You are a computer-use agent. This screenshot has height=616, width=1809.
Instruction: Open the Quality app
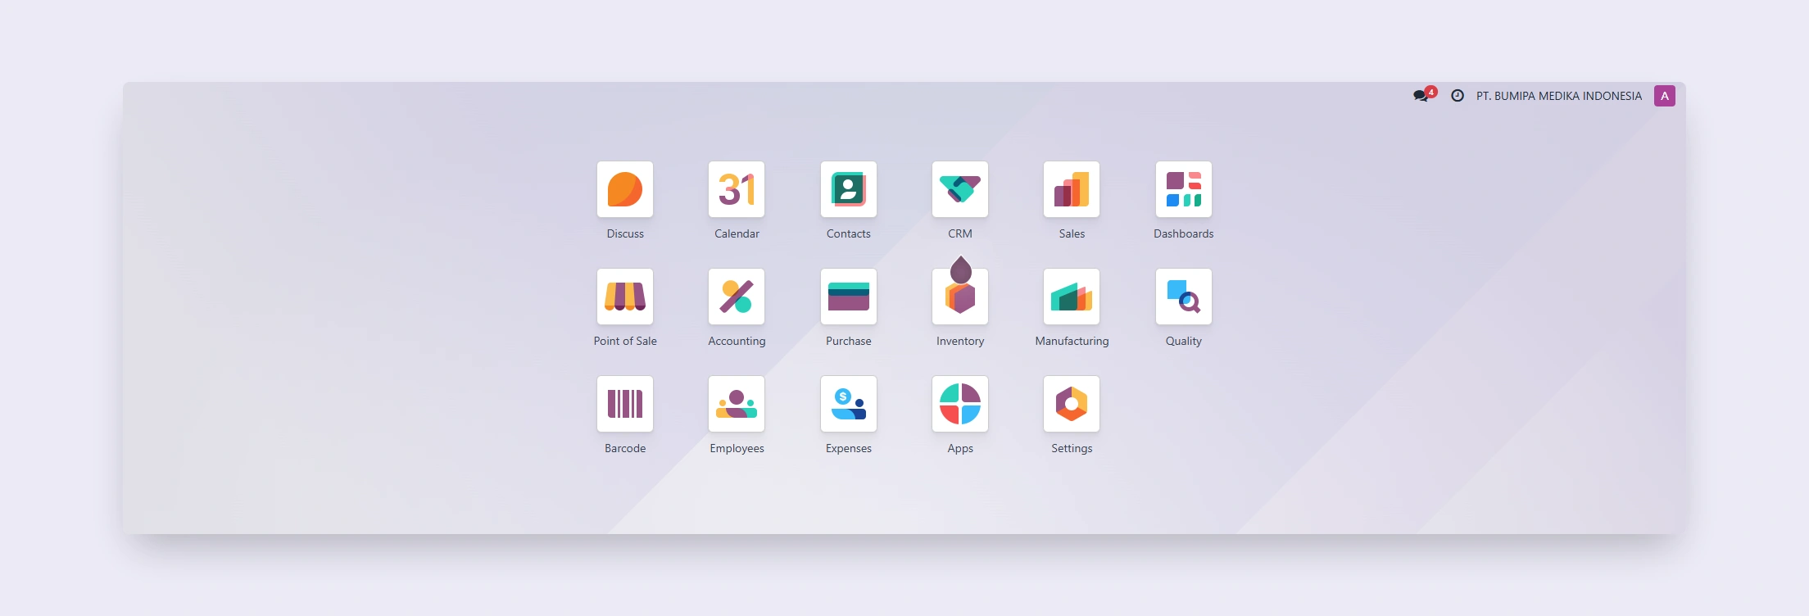point(1183,297)
